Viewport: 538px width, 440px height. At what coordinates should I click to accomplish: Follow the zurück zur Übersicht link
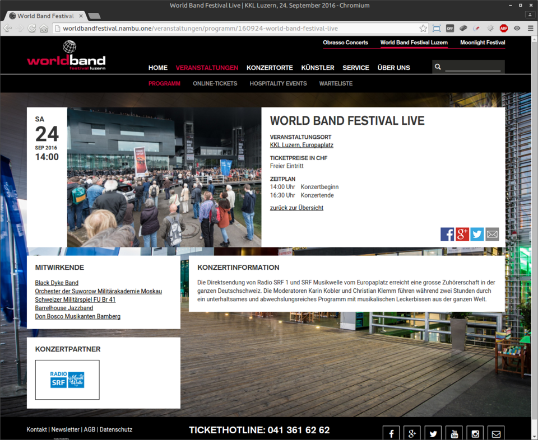click(296, 208)
